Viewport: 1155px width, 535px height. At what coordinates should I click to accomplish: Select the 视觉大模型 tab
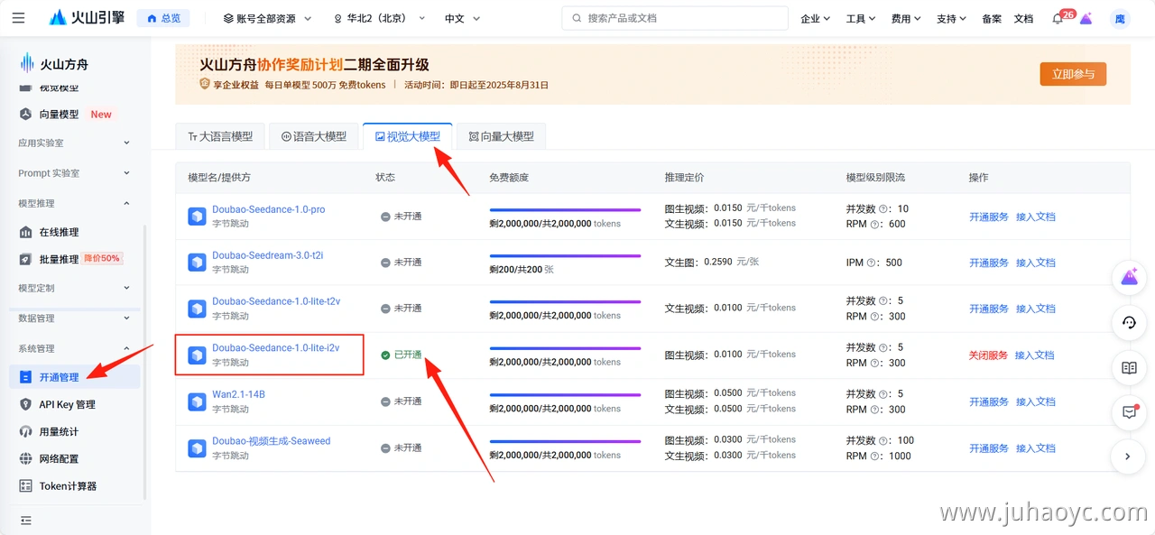408,136
